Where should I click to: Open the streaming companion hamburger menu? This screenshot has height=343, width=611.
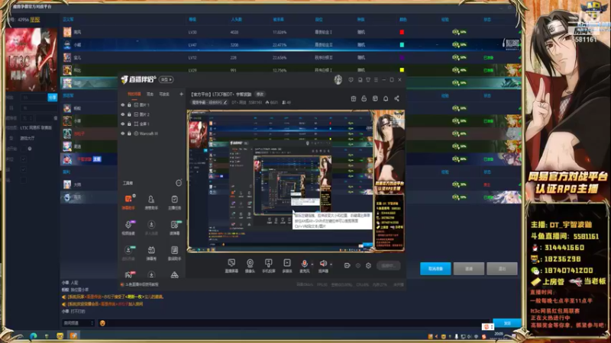coord(376,80)
